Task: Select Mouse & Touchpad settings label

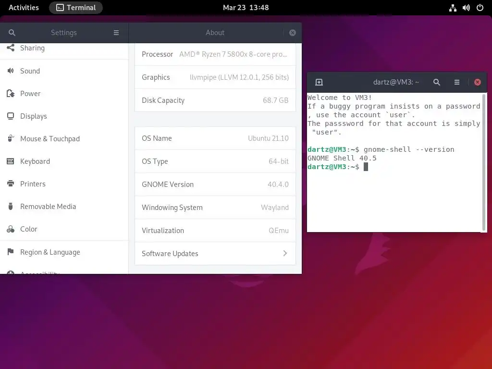Action: [x=50, y=139]
